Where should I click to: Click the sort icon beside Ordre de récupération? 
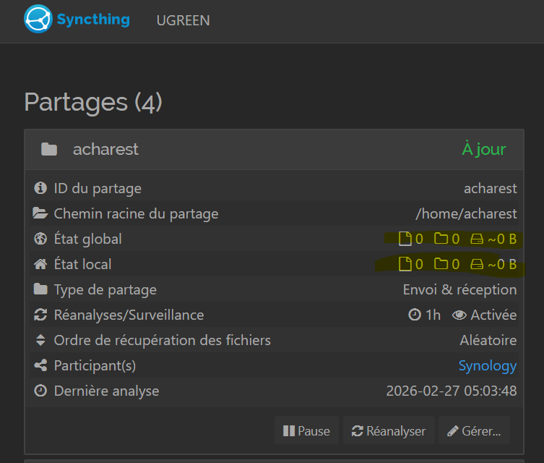40,341
